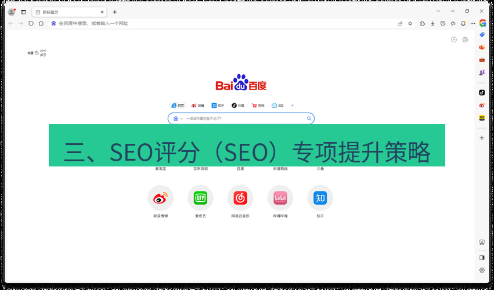The width and height of the screenshot is (494, 290).
Task: Open the 斗鱼 shortcut label
Action: pyautogui.click(x=320, y=168)
